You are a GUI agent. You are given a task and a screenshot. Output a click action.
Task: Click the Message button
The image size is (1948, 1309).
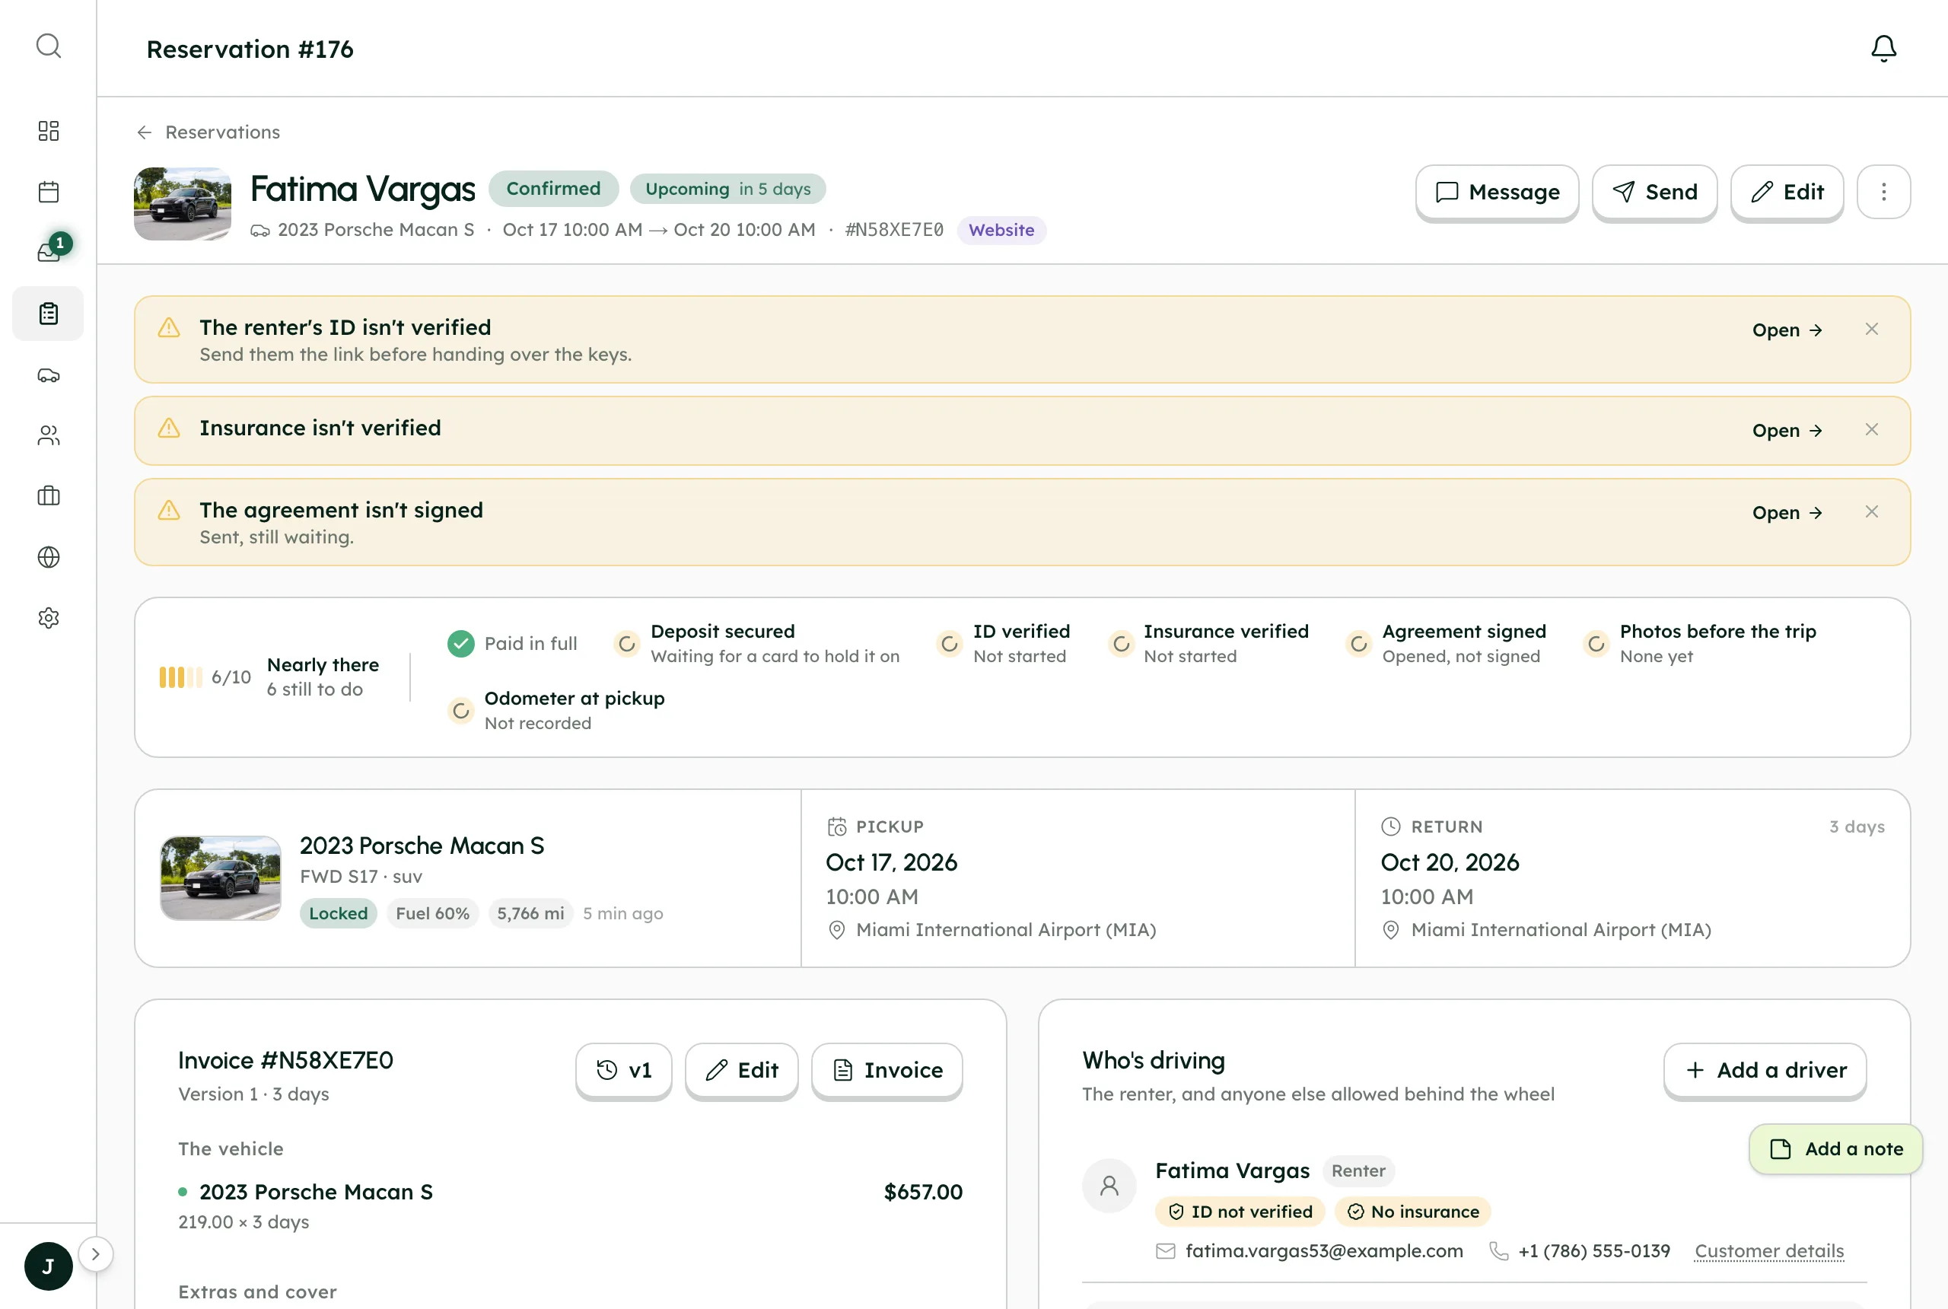point(1498,192)
